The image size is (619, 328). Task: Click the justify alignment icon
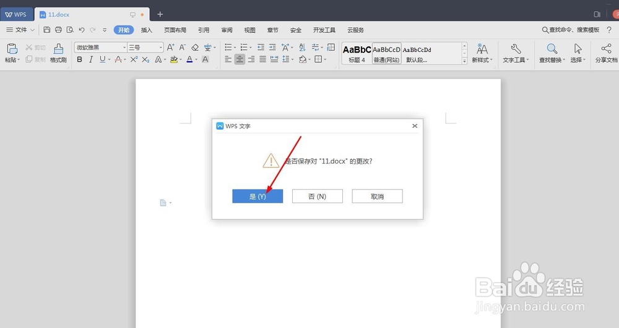click(x=262, y=59)
